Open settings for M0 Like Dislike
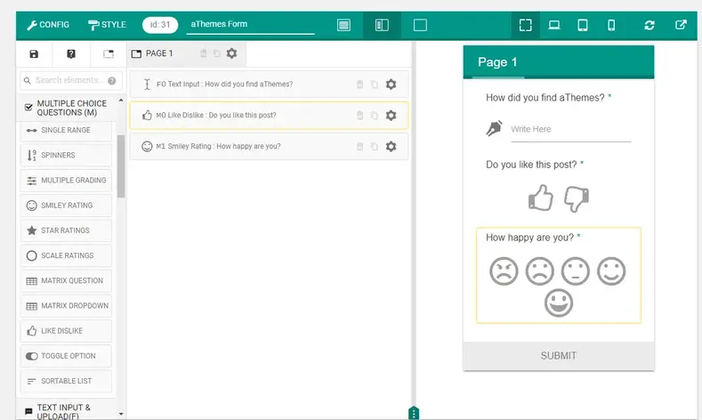702x420 pixels. click(391, 116)
